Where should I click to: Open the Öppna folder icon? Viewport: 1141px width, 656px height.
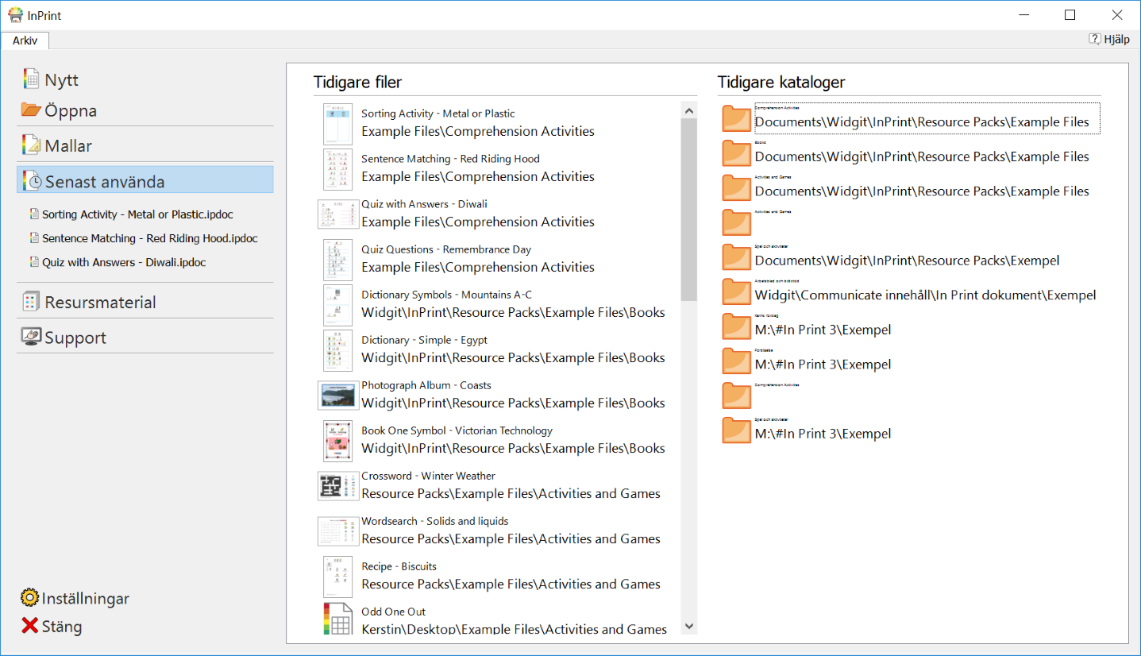31,110
